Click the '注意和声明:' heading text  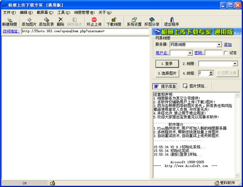tap(164, 94)
